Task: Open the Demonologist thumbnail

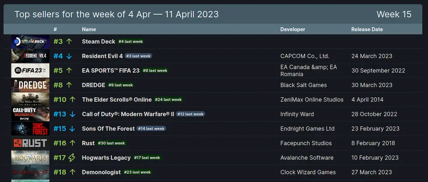Action: [30, 172]
